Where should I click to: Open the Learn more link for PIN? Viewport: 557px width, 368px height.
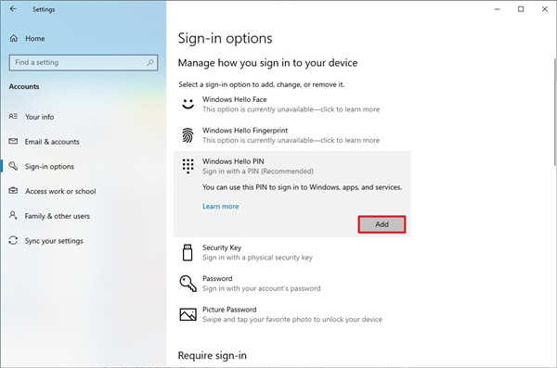(x=221, y=206)
